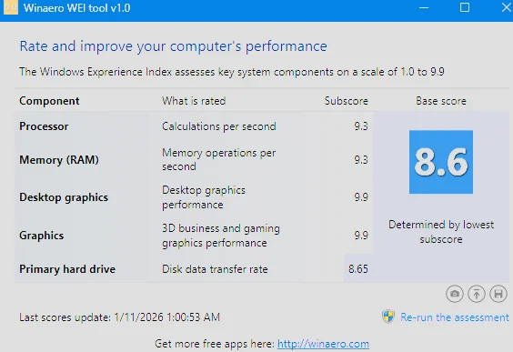
Task: Open the http://winaero.com link
Action: click(323, 344)
